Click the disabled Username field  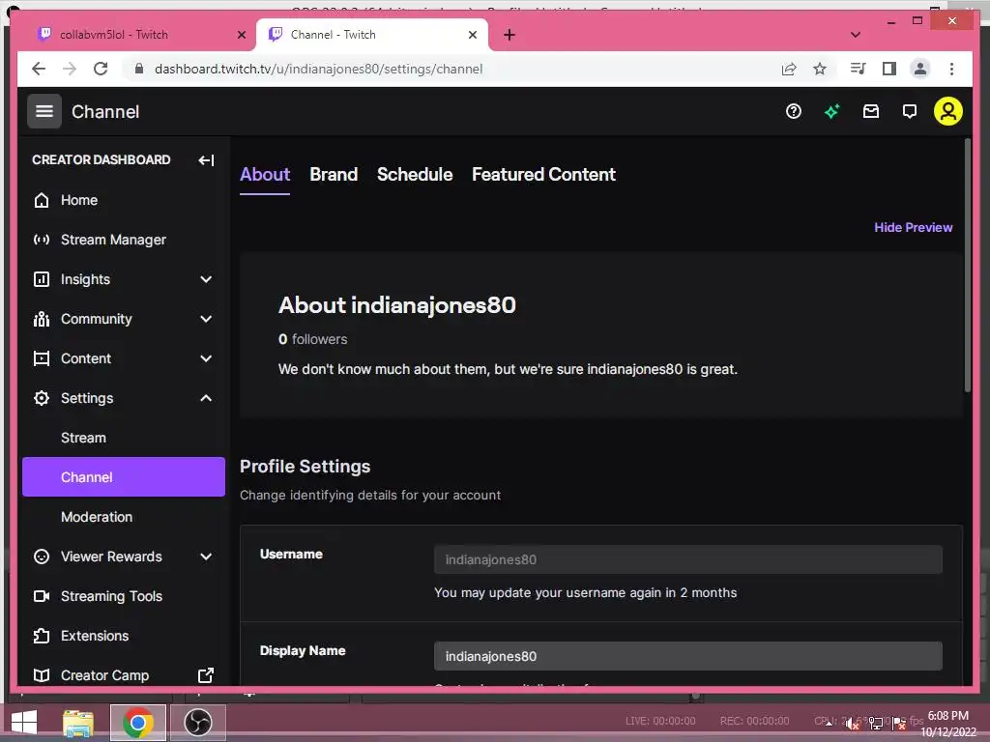[688, 559]
